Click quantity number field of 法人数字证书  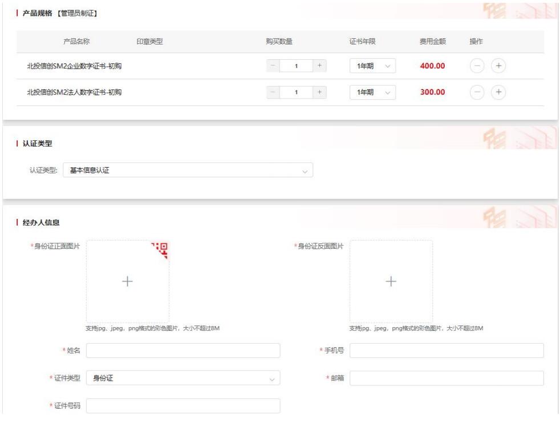coord(297,92)
